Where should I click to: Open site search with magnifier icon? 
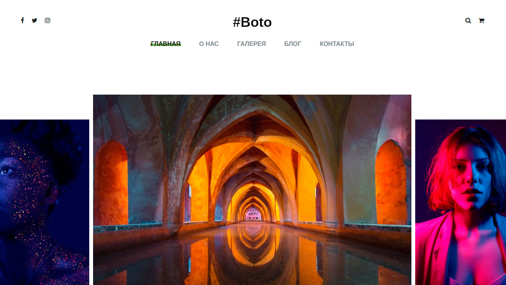point(468,21)
